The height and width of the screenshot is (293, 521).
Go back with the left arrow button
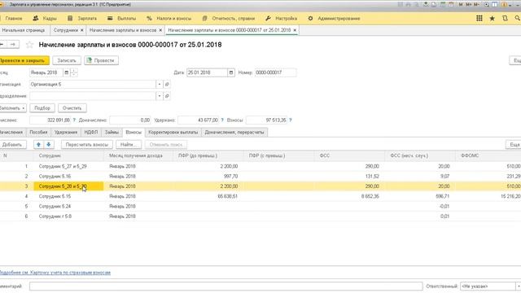[x=2, y=44]
